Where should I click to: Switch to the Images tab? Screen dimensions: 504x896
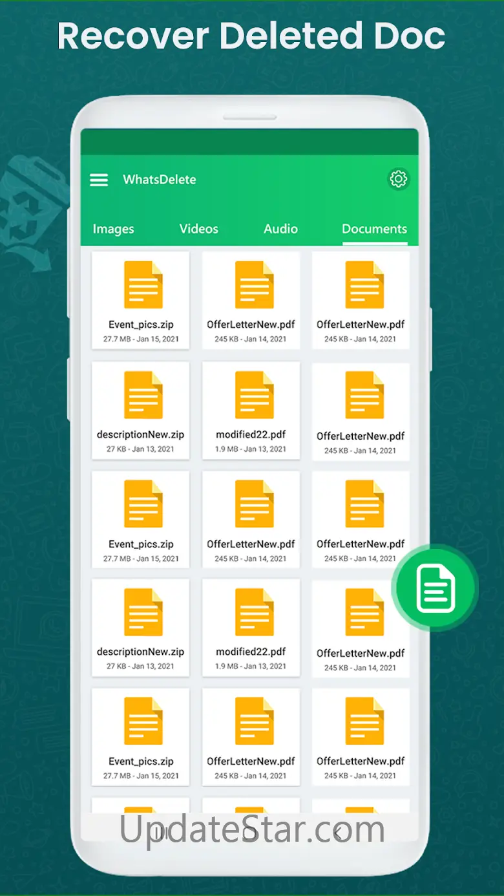click(x=114, y=229)
